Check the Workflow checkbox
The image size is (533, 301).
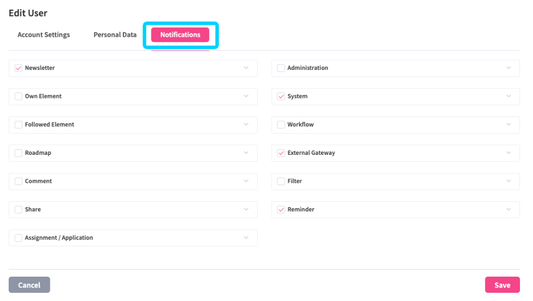(281, 125)
